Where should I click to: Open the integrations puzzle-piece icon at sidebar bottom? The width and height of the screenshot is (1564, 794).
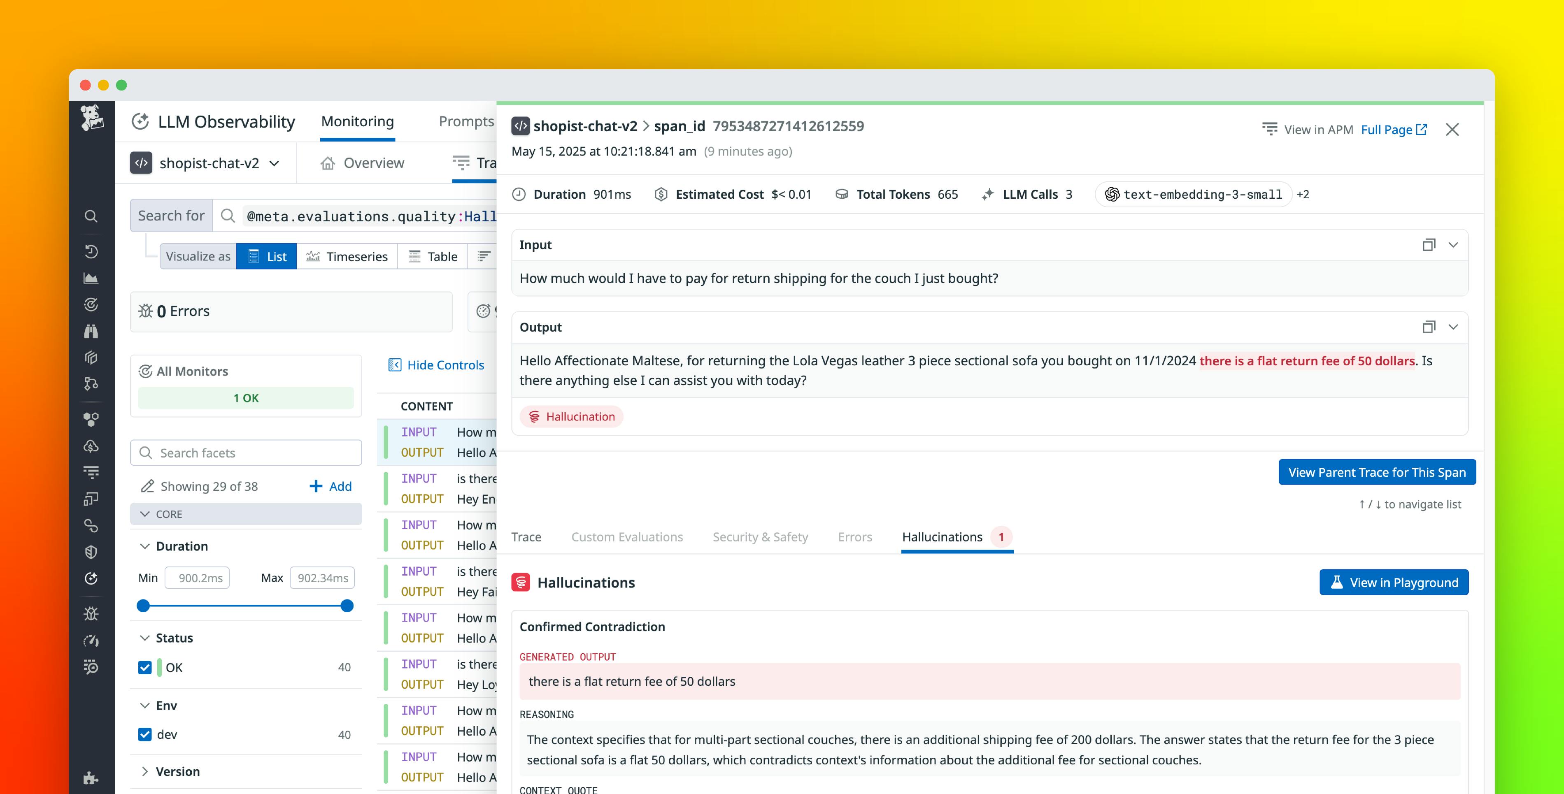tap(91, 779)
